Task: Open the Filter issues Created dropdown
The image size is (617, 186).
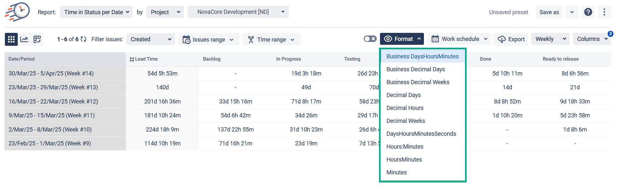Action: (x=150, y=39)
